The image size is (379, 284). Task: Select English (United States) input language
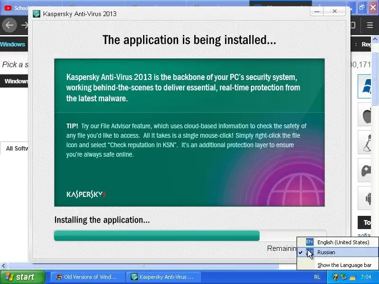[338, 242]
